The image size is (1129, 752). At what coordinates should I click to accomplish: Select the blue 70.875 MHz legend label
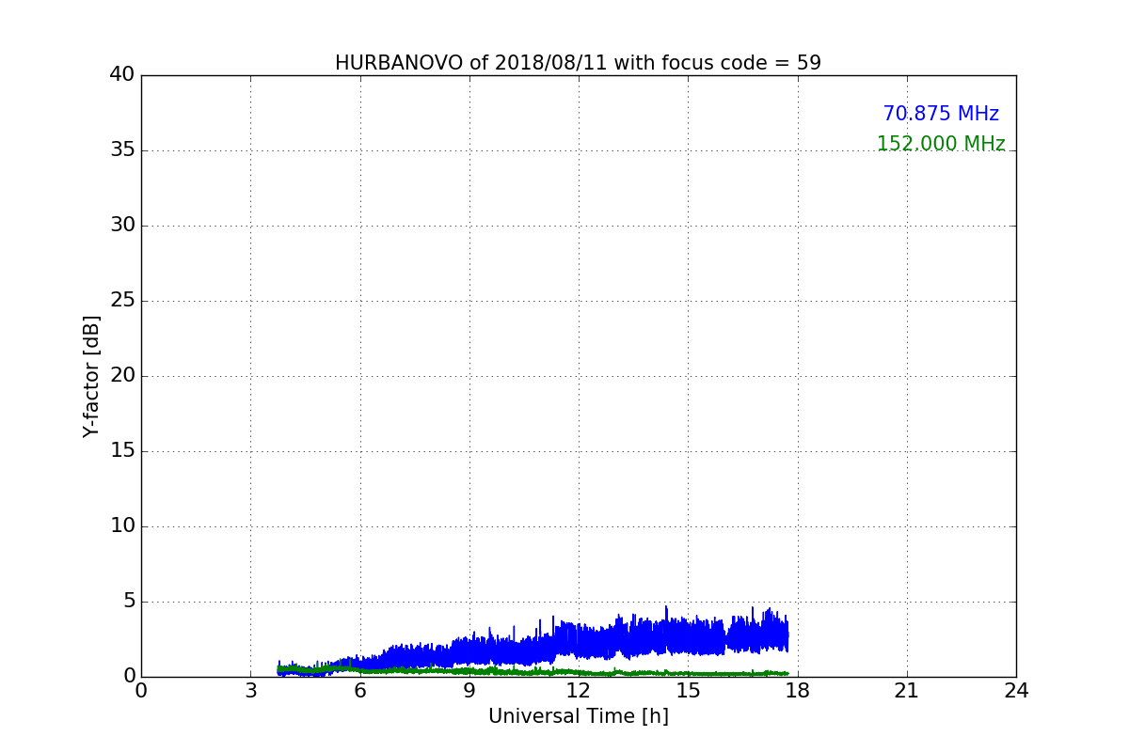[941, 114]
